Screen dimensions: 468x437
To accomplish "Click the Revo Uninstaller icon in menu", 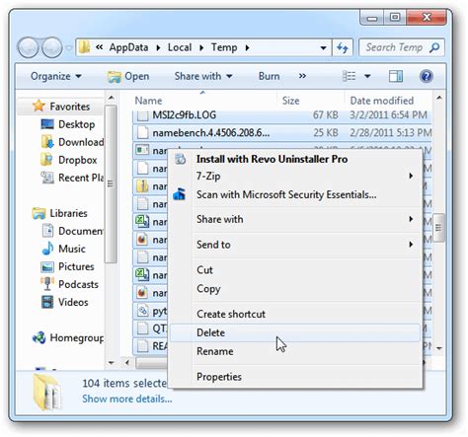I will point(180,159).
